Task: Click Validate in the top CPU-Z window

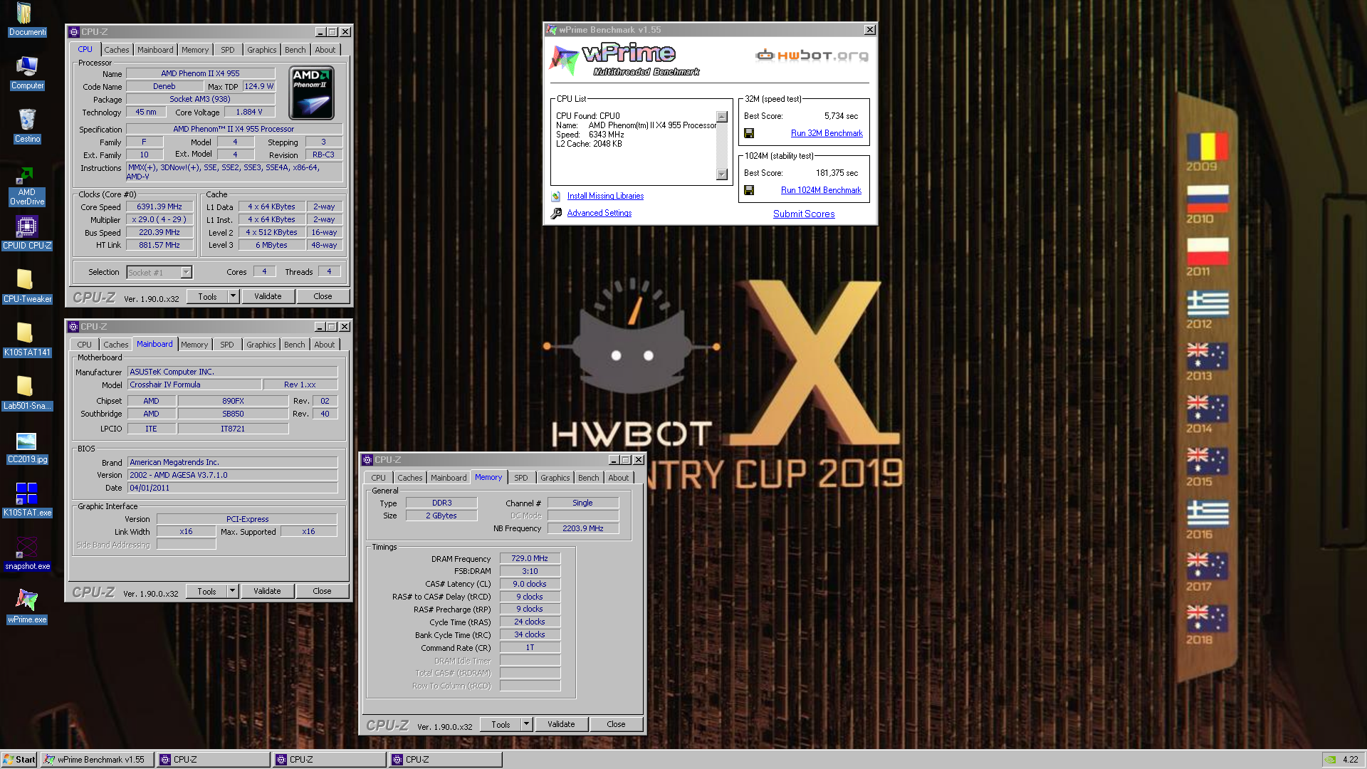Action: [268, 296]
